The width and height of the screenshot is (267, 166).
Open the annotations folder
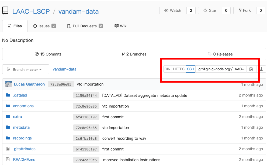tap(23, 106)
